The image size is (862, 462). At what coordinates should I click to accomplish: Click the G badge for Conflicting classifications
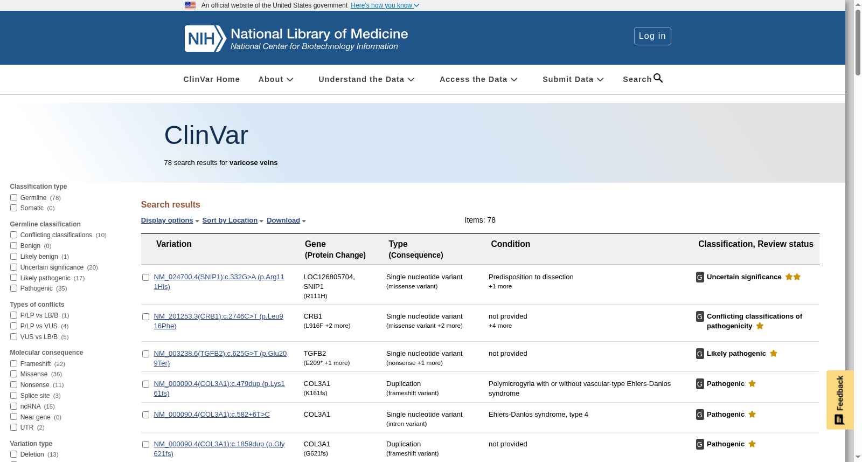click(700, 316)
